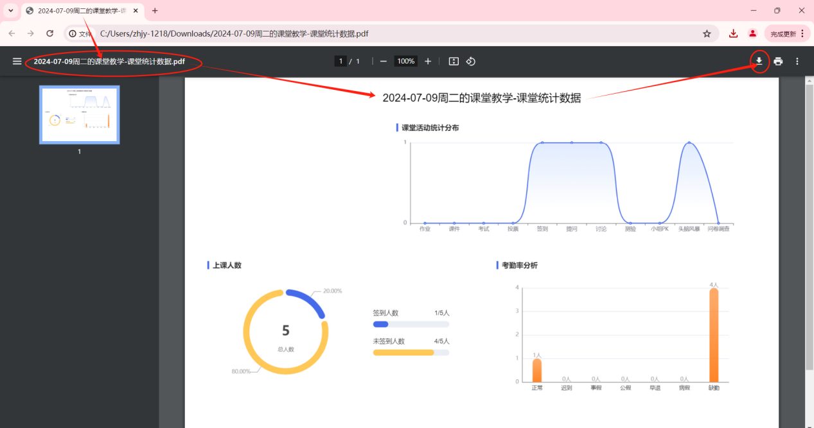Screen dimensions: 814x428
Task: Reload the page with the refresh icon
Action: [x=50, y=33]
